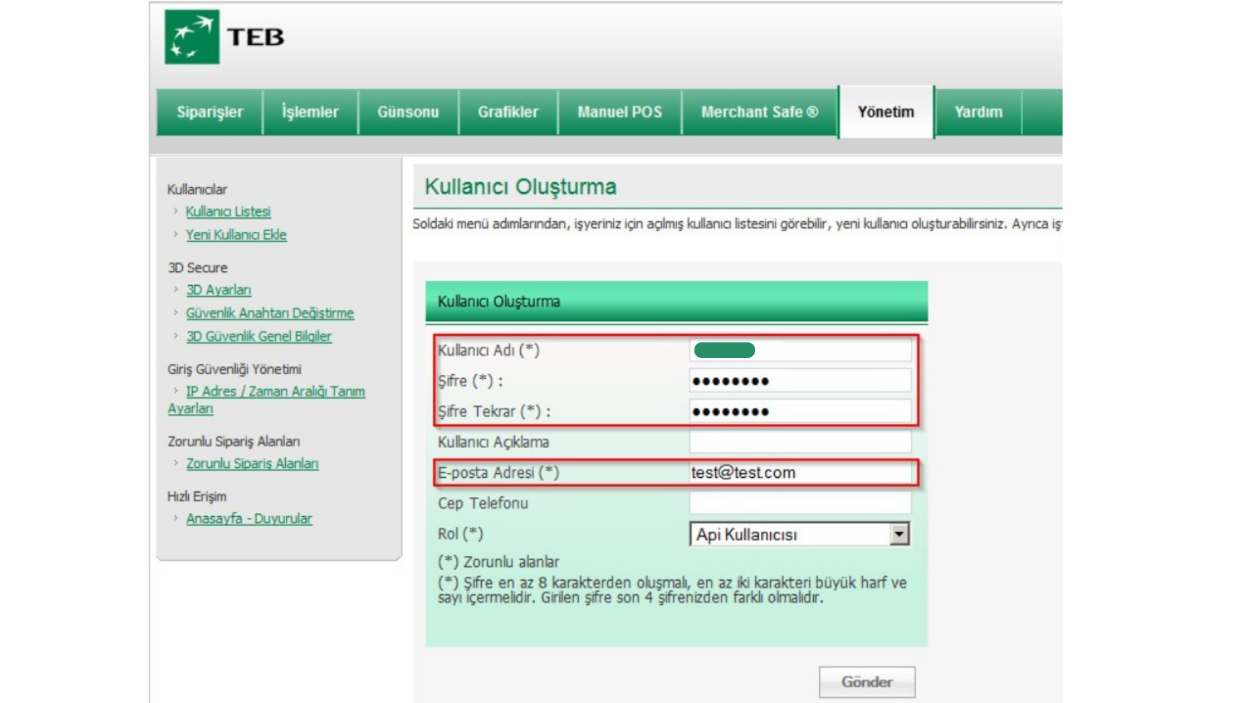Click the Yeni Kullanıcı Ekle link
The width and height of the screenshot is (1250, 703).
click(236, 235)
